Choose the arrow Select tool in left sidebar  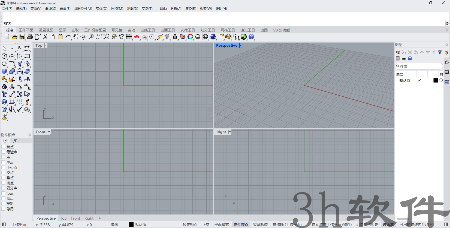click(x=4, y=49)
